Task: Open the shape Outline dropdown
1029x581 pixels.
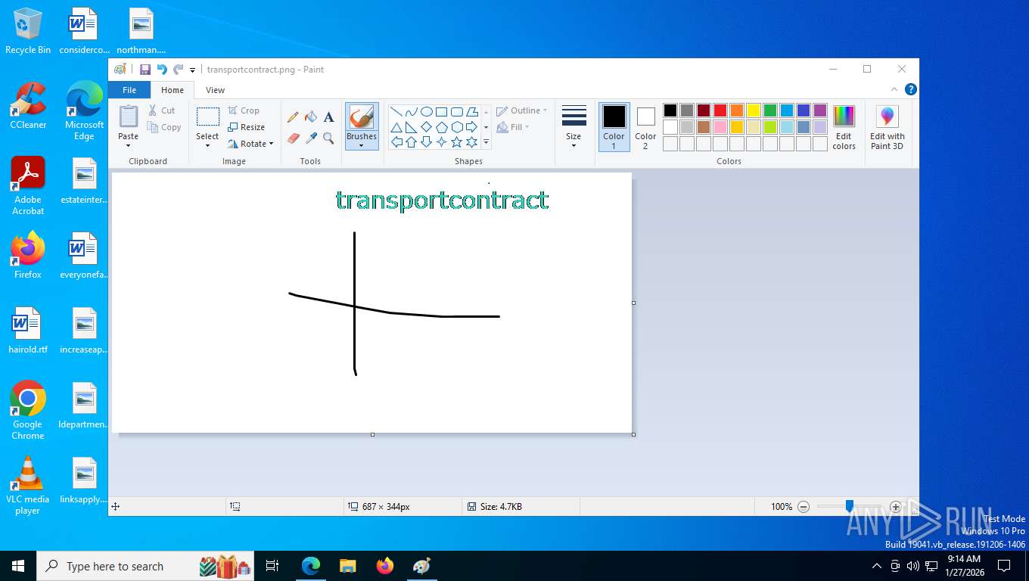Action: point(522,110)
